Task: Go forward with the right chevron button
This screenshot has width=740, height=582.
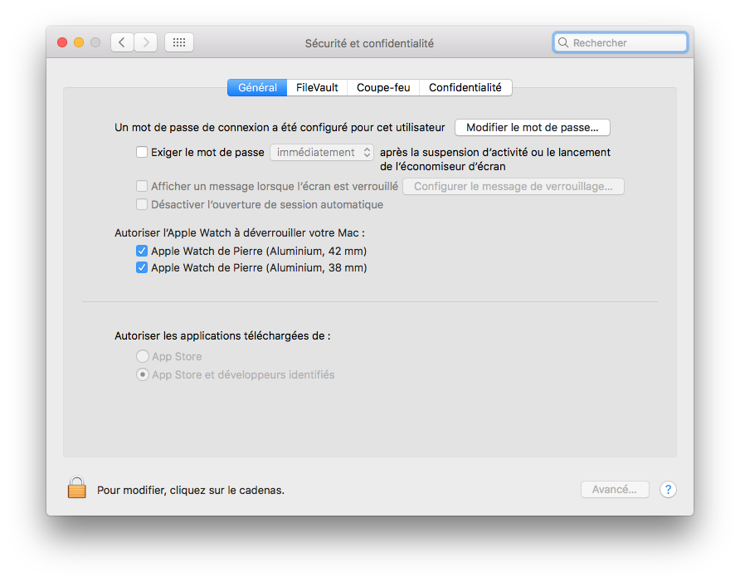Action: coord(146,42)
